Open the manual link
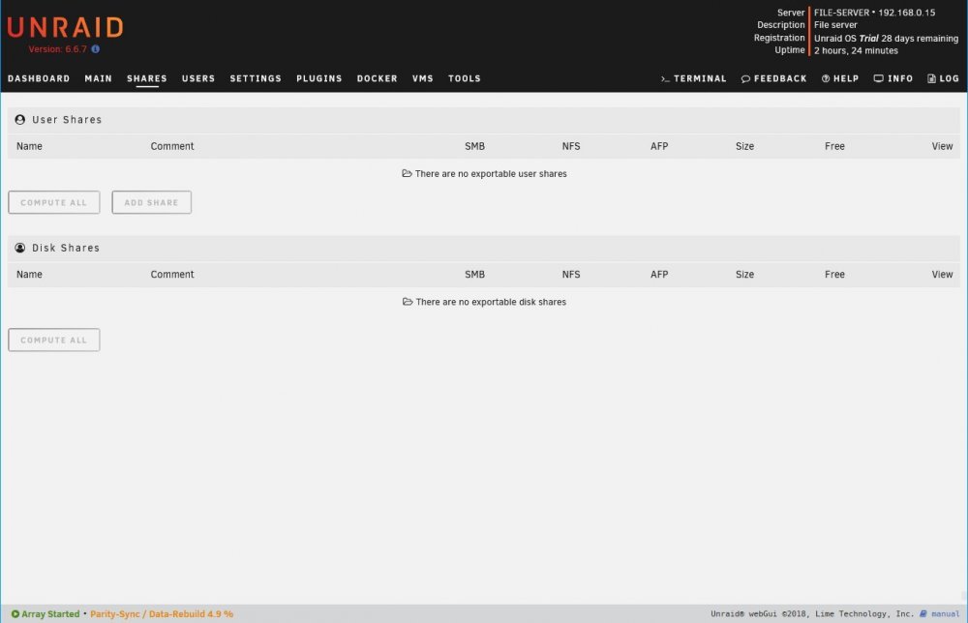This screenshot has width=968, height=623. tap(945, 613)
